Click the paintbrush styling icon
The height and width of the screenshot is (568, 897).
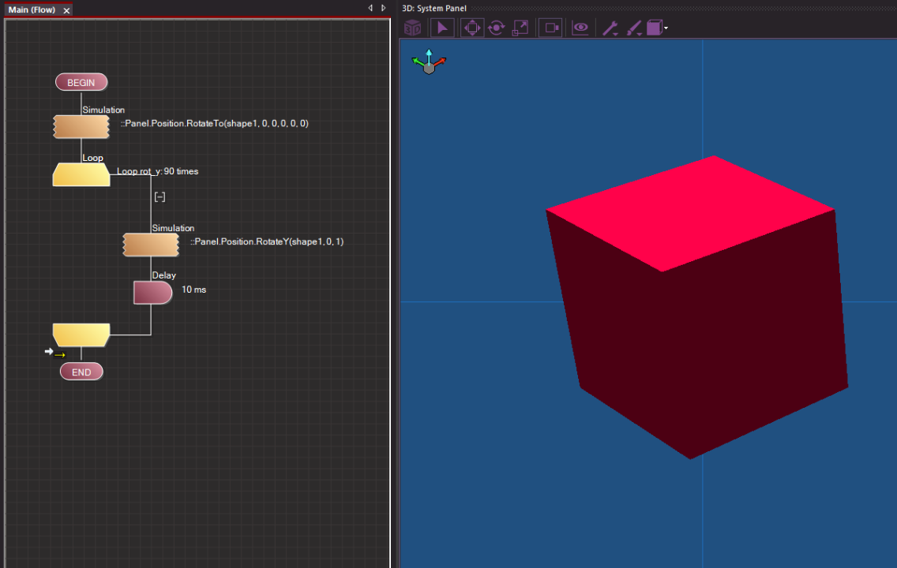(x=632, y=25)
